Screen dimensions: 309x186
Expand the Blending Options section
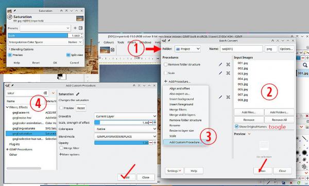click(x=21, y=49)
